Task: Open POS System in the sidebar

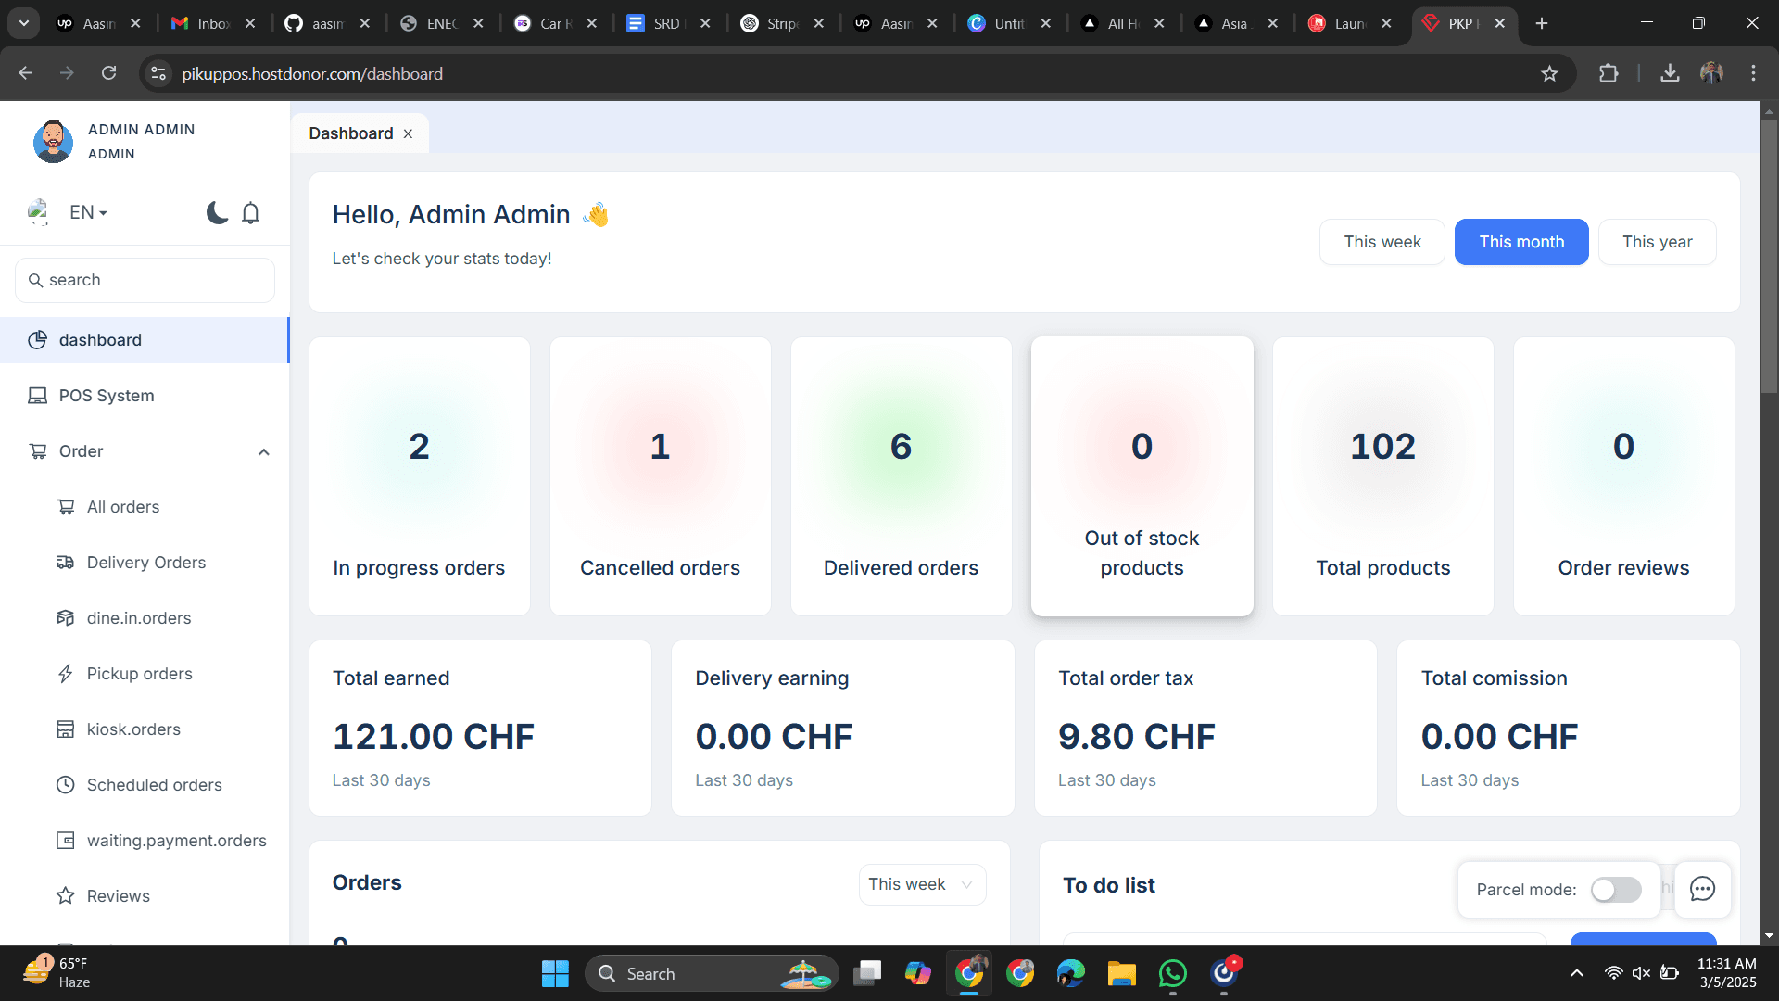Action: [145, 396]
